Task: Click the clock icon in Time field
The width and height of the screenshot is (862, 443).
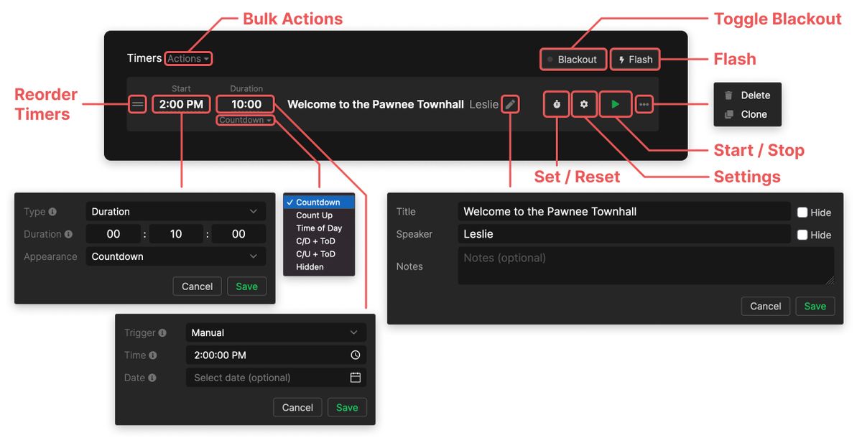Action: [355, 355]
